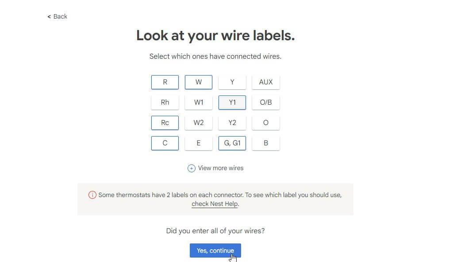Select the Rh wire label

coord(165,103)
